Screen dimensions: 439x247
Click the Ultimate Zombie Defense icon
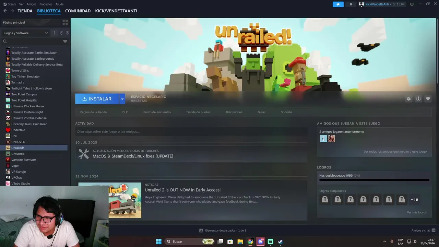click(8, 118)
